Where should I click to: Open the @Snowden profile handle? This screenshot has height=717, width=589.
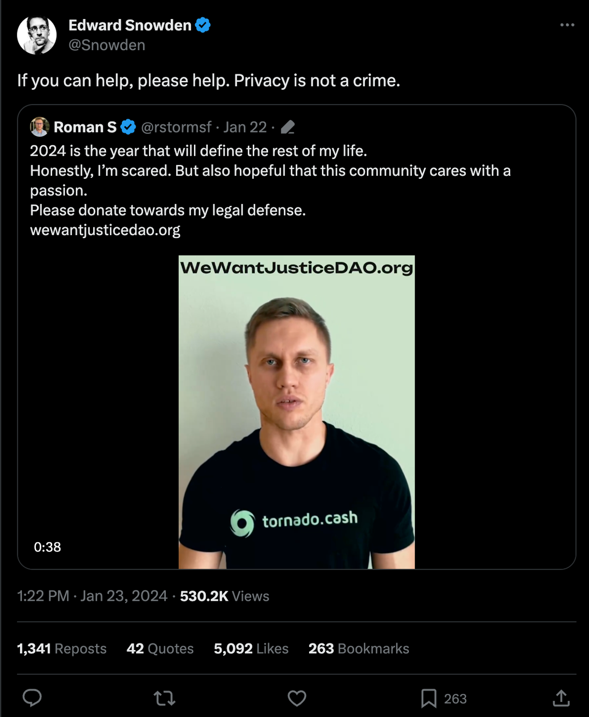click(x=106, y=45)
